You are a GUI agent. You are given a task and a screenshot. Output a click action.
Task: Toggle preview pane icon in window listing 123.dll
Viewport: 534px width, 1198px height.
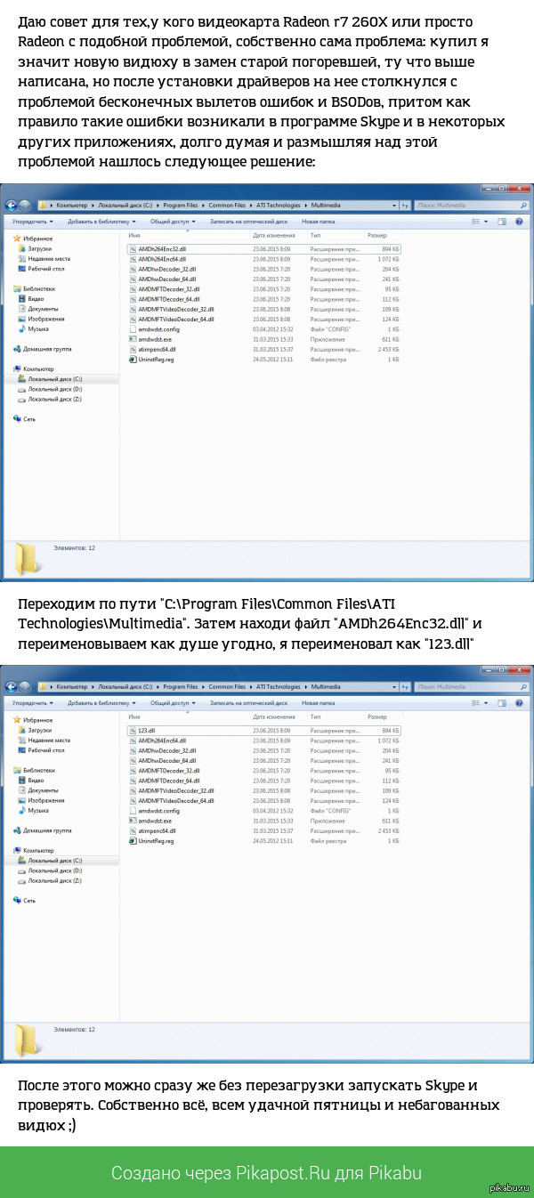(x=501, y=702)
